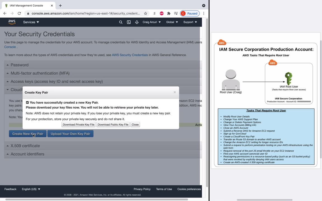Click Create New Key Pair button
322x201 pixels.
point(28,134)
